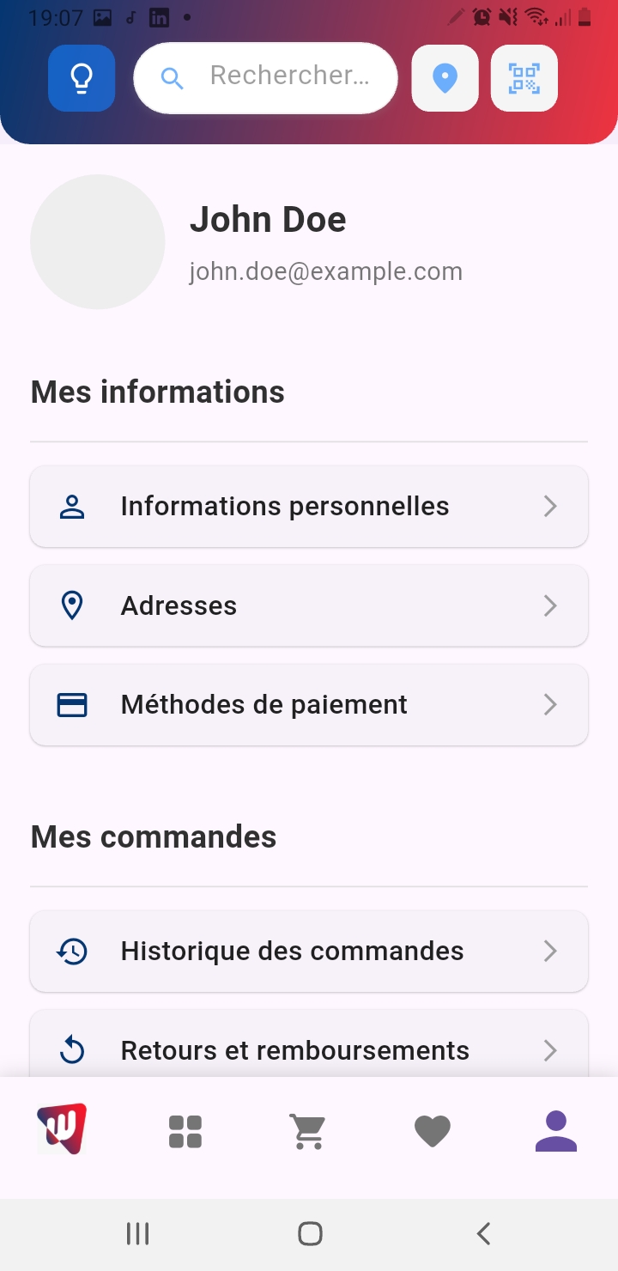Click inside the Rechercher search field

289,76
